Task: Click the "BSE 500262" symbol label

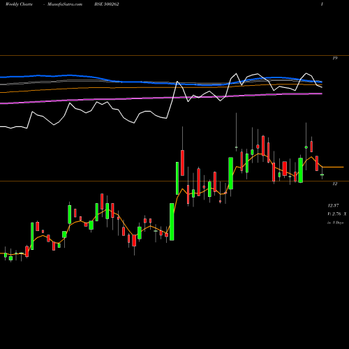Action: coord(107,4)
